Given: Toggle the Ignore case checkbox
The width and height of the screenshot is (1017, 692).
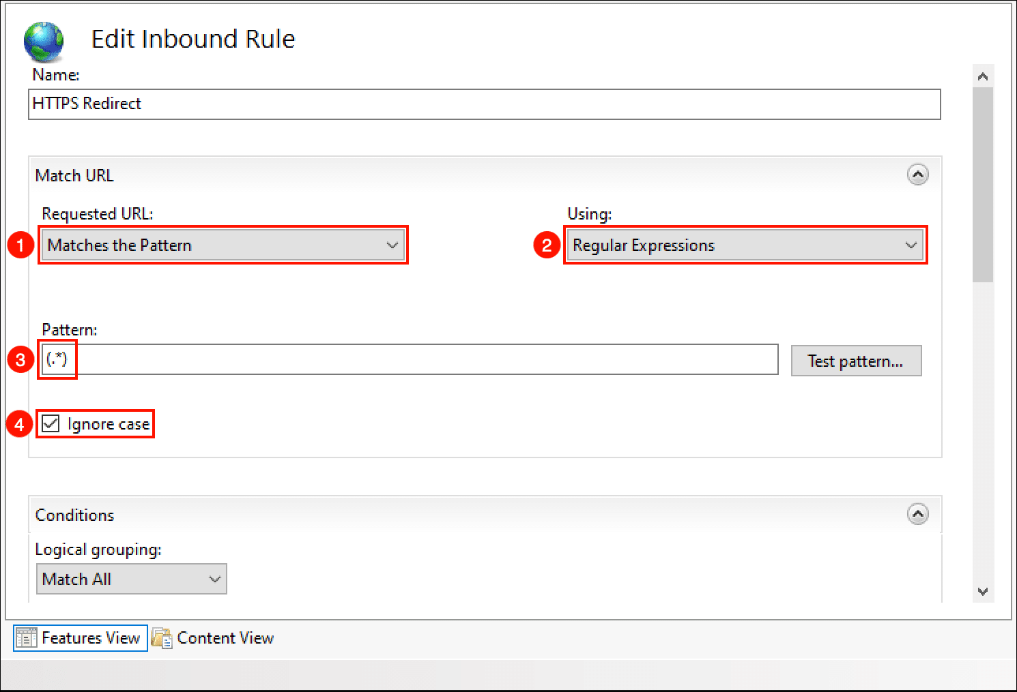Looking at the screenshot, I should tap(51, 423).
